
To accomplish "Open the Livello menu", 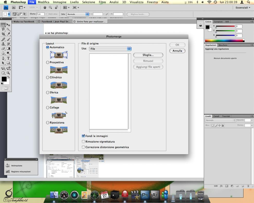I will click(x=74, y=2).
